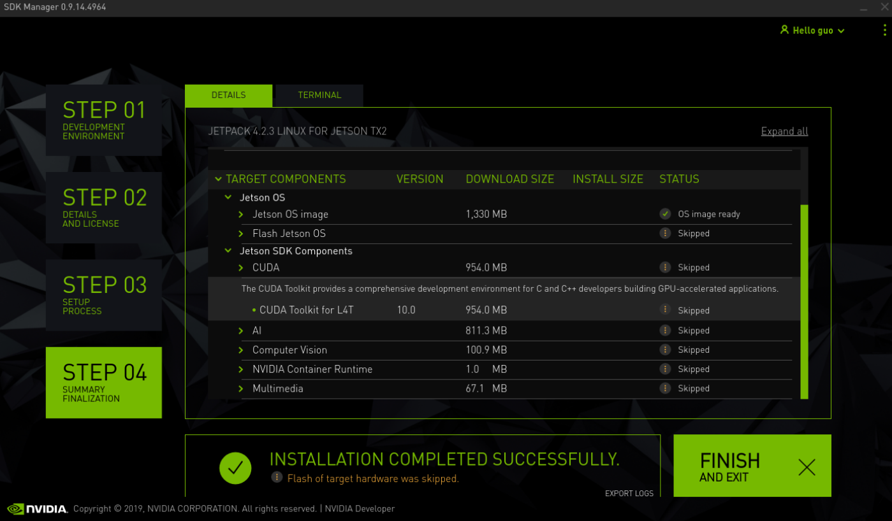Select Step 04 Summary Finalization
This screenshot has width=892, height=521.
pos(104,383)
